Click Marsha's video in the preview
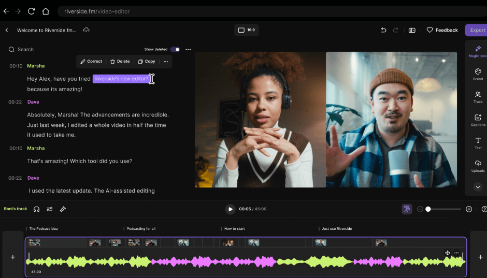Image resolution: width=487 pixels, height=278 pixels. click(x=260, y=120)
